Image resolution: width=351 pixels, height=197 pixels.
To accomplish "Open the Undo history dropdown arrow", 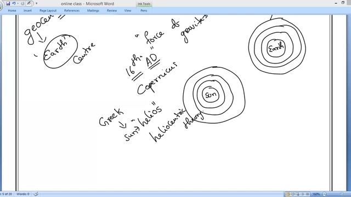I will [18, 3].
